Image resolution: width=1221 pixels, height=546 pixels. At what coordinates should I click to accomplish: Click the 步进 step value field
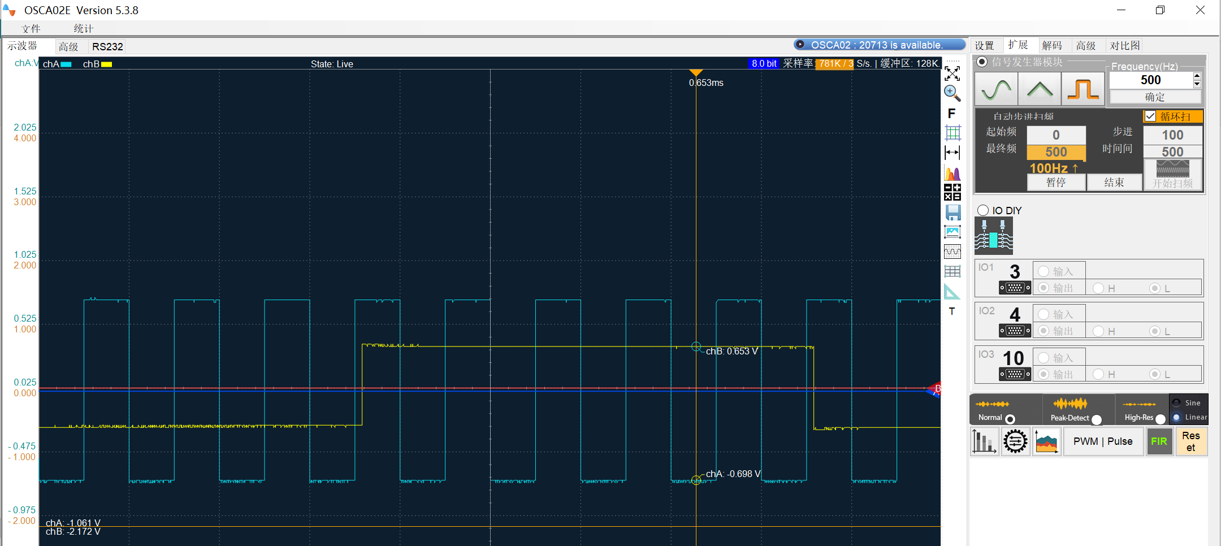click(x=1173, y=135)
